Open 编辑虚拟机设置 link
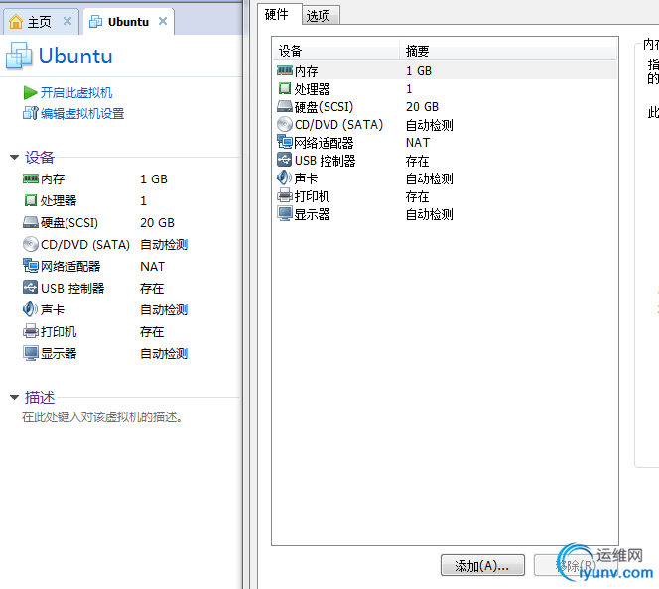This screenshot has width=659, height=589. point(82,113)
